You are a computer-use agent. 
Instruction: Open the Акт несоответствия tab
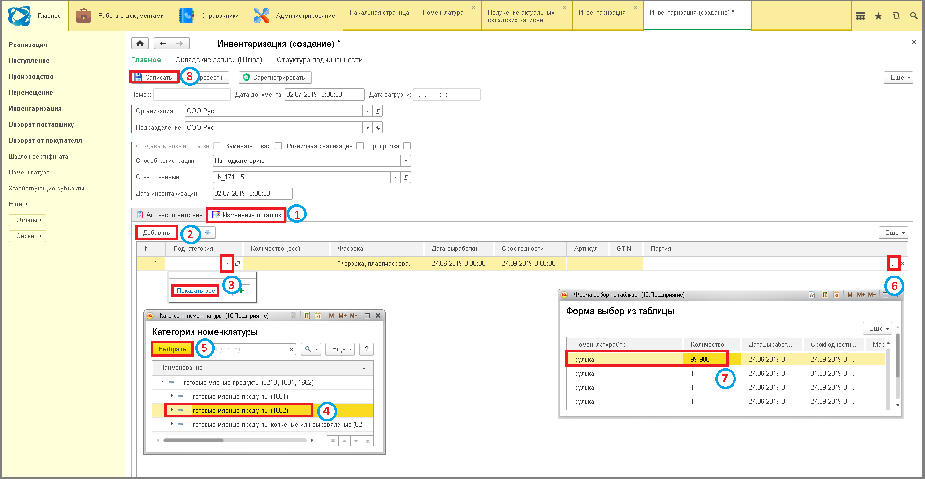click(169, 215)
